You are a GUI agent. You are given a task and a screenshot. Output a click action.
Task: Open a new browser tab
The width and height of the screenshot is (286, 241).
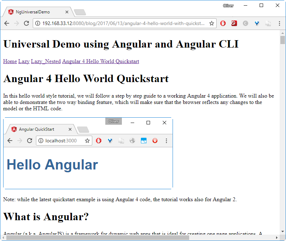point(80,12)
